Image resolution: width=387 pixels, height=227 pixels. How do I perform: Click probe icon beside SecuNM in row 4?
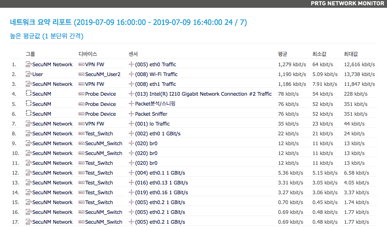(x=29, y=93)
